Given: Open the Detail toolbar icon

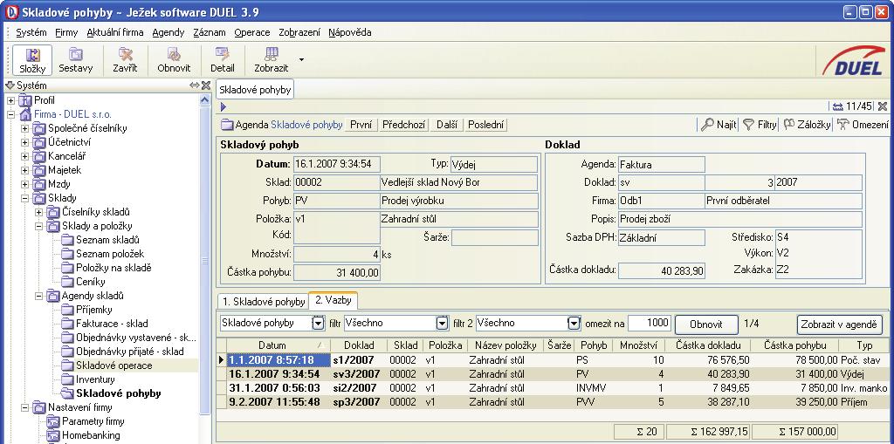Looking at the screenshot, I should tap(223, 60).
